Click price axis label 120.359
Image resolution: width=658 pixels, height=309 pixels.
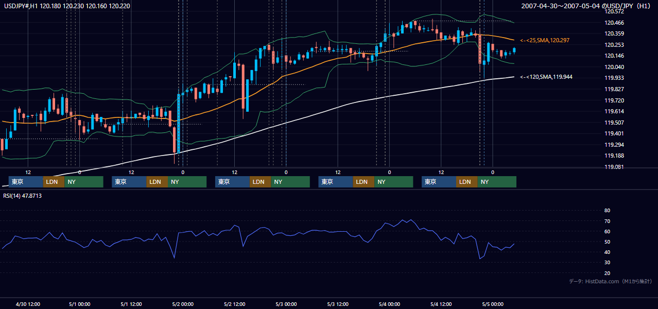click(615, 34)
